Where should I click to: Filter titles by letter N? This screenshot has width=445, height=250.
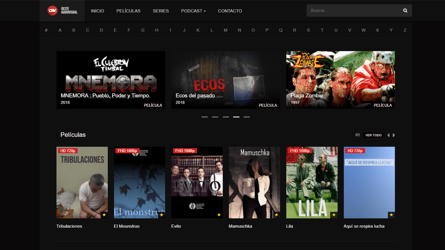point(239,30)
